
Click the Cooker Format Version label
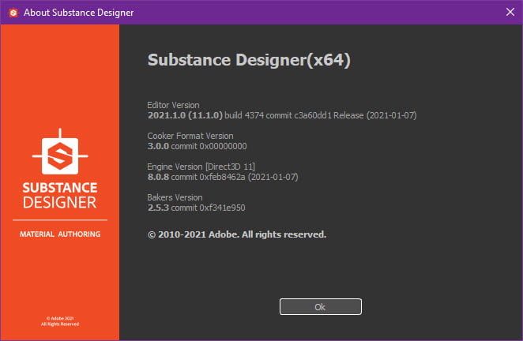(x=190, y=136)
